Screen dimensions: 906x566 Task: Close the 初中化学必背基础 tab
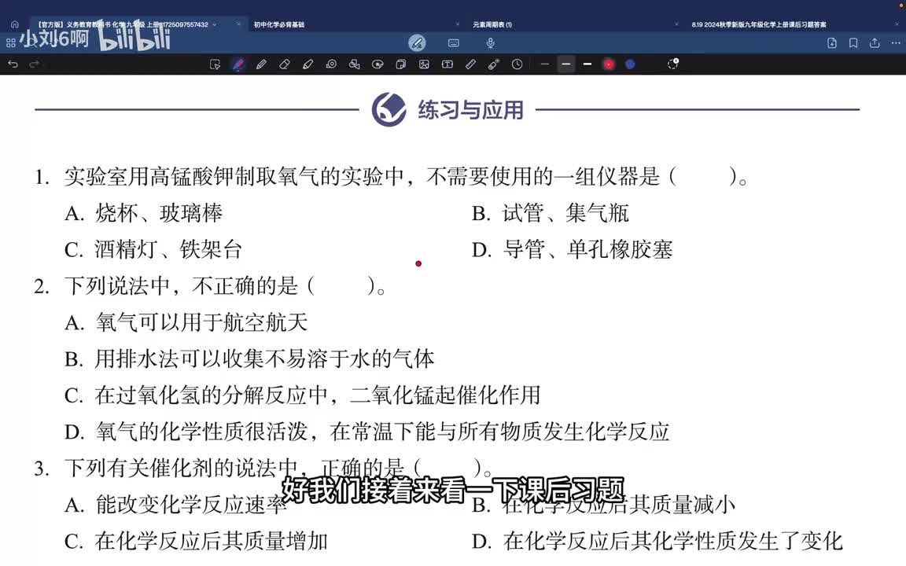(x=458, y=24)
